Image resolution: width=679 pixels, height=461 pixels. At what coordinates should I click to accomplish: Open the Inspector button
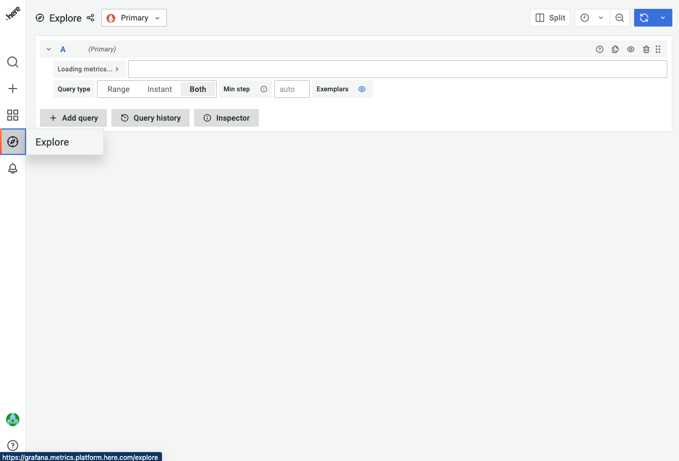coord(226,118)
